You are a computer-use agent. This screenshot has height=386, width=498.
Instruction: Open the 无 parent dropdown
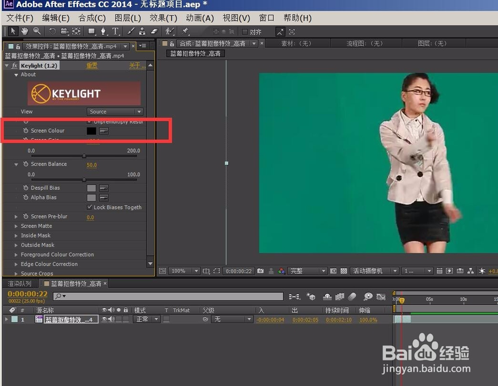click(232, 319)
